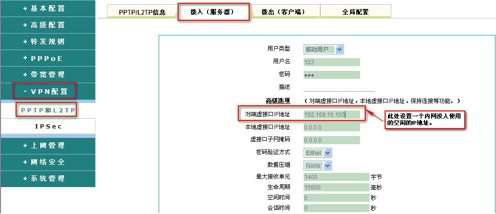Click the 对端虚接口IP地址 input field
Viewport: 496px width, 214px height.
(x=331, y=114)
